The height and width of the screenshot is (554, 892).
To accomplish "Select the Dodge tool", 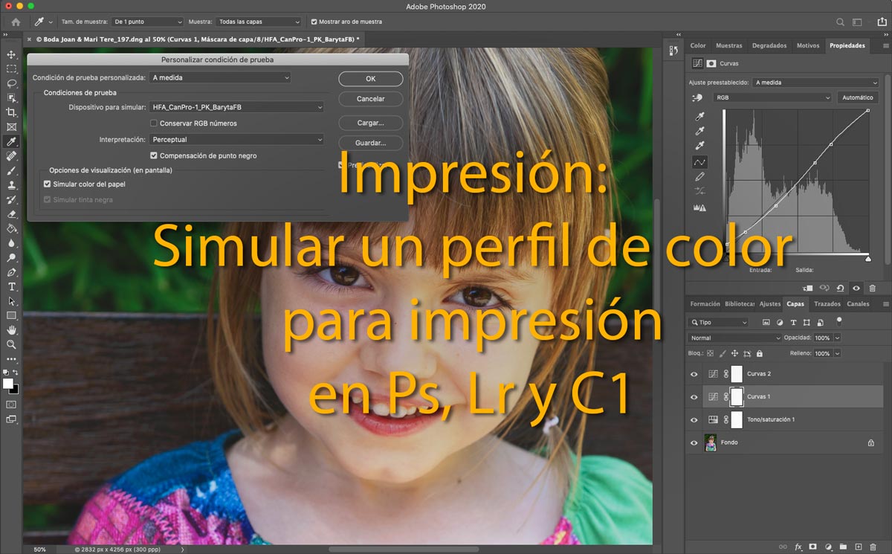I will pyautogui.click(x=11, y=257).
